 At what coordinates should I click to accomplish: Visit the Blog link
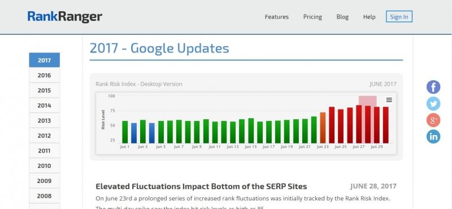[342, 17]
